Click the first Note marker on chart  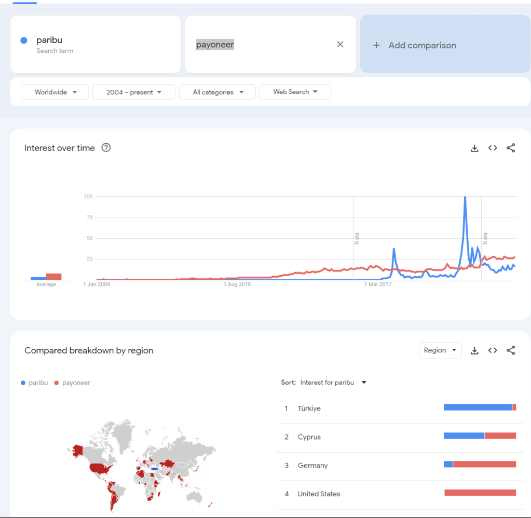[x=357, y=238]
